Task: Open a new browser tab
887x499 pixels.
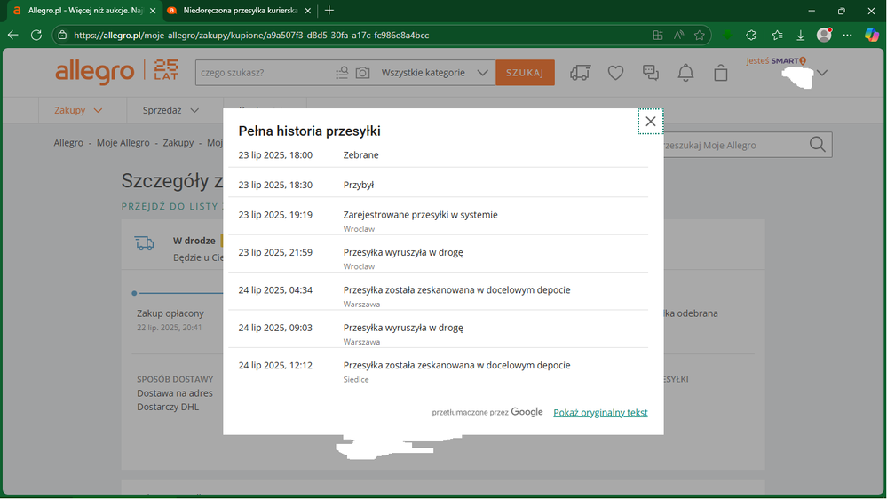Action: pos(329,11)
